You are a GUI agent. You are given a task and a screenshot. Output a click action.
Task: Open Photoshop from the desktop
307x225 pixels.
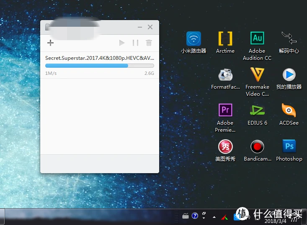[x=289, y=151]
